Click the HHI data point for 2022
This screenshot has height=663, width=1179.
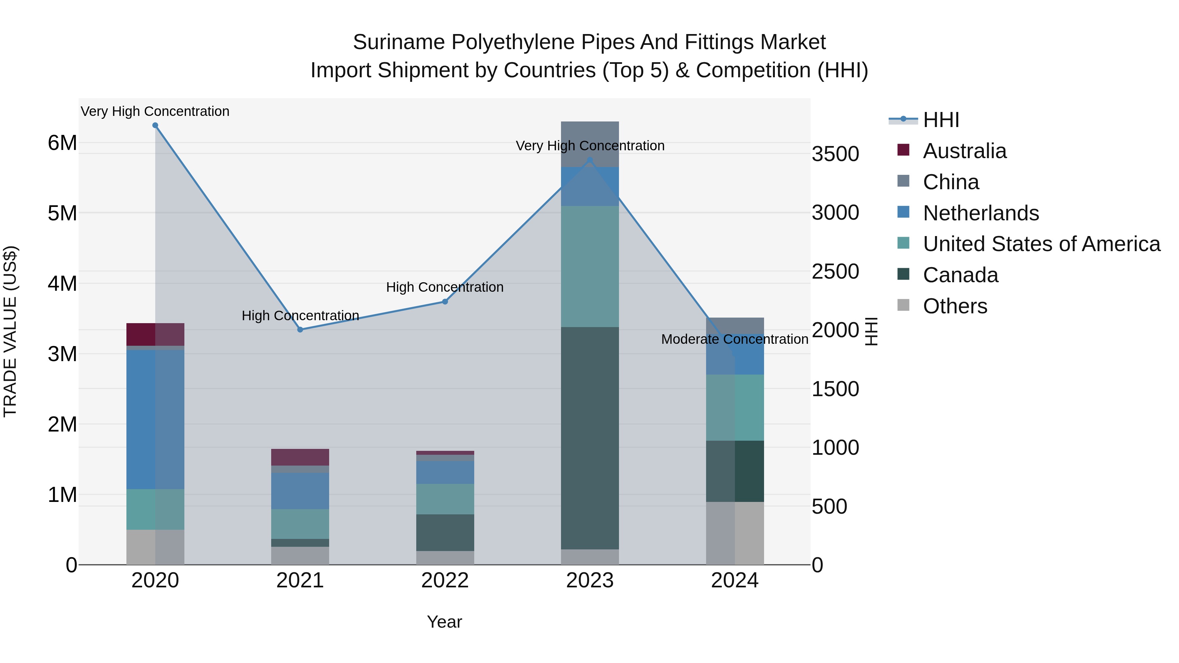click(445, 302)
